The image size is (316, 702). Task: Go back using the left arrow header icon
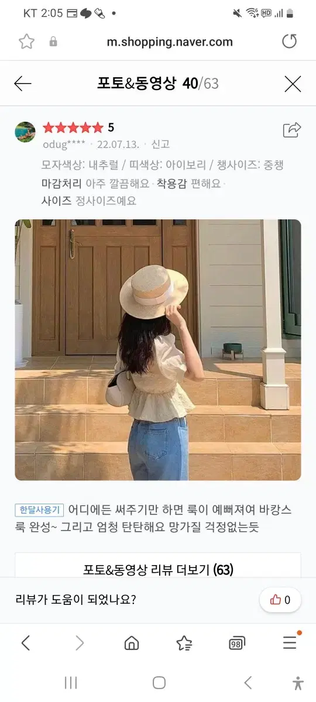tap(23, 84)
